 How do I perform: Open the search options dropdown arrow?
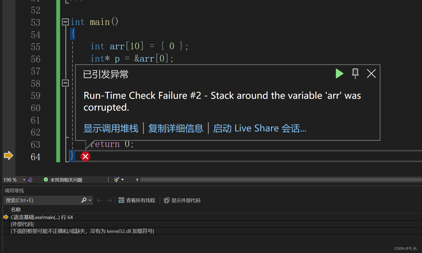(x=90, y=200)
